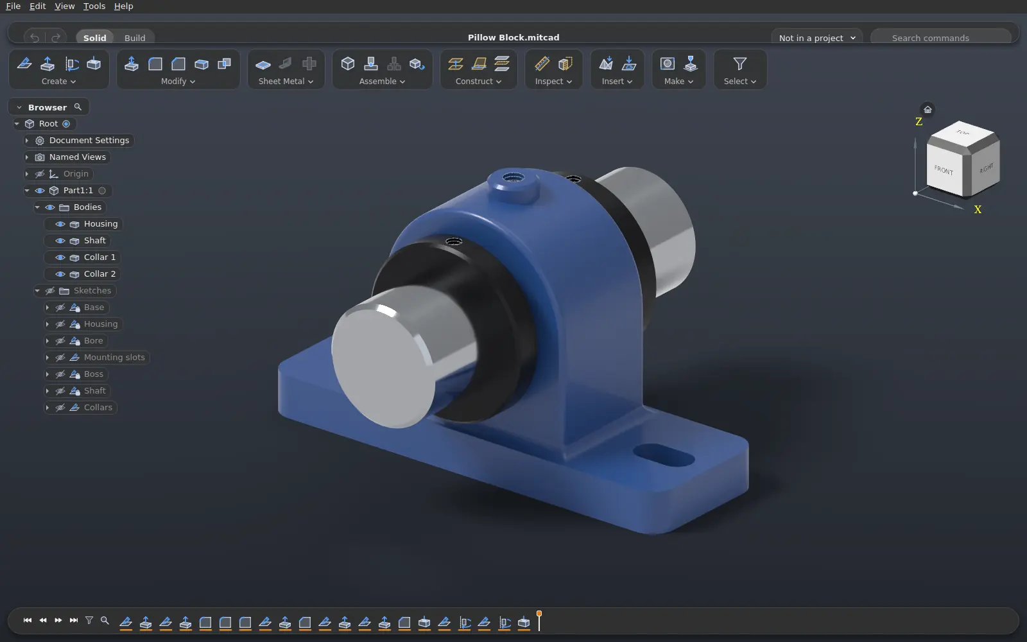This screenshot has height=642, width=1027.
Task: Toggle visibility of Collar 1 body
Action: 60,257
